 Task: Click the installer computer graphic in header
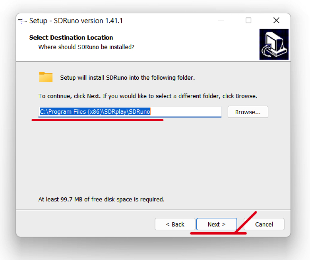[274, 44]
